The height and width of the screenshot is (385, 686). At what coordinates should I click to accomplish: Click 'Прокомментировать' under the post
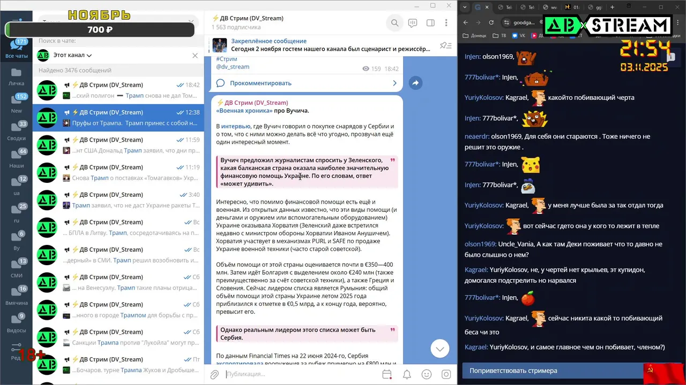(260, 83)
